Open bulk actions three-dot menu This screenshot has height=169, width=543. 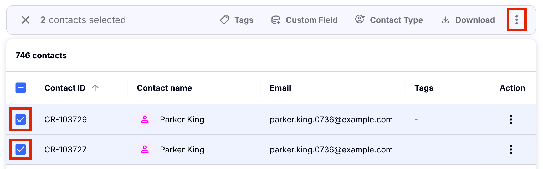[x=516, y=20]
